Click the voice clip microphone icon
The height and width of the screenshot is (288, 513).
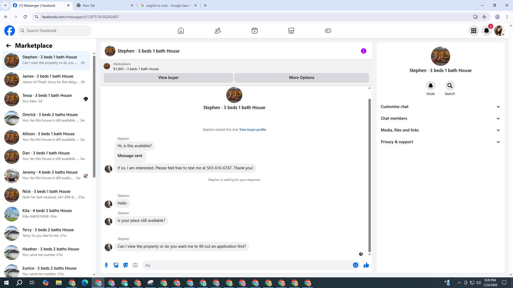pos(106,265)
